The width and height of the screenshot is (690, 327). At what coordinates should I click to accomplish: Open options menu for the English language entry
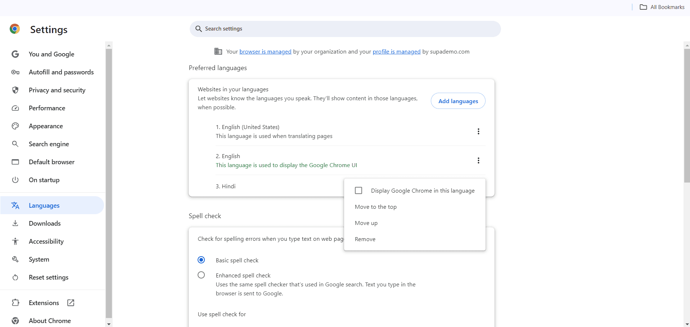[478, 160]
